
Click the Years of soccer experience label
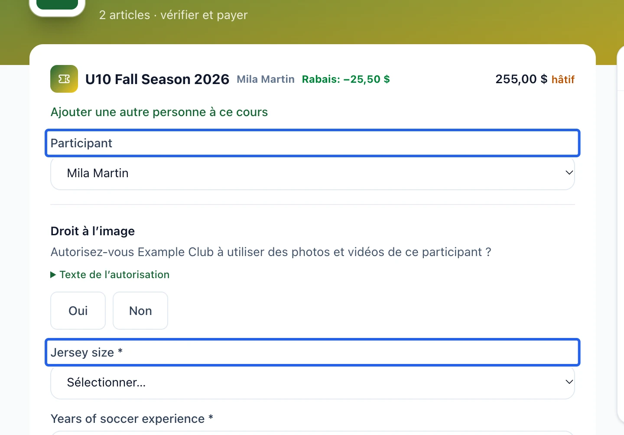[132, 419]
